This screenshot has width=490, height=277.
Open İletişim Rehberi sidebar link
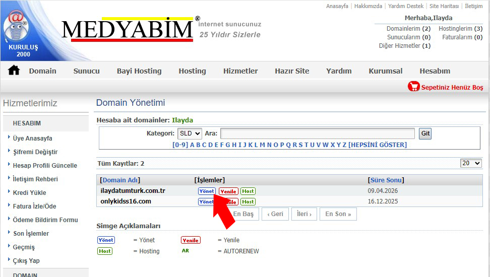click(x=35, y=179)
